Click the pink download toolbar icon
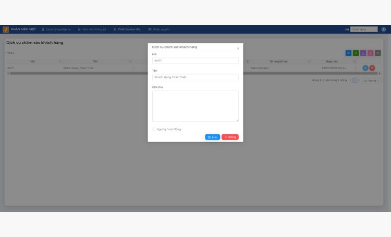Image resolution: width=391 pixels, height=237 pixels. click(370, 53)
